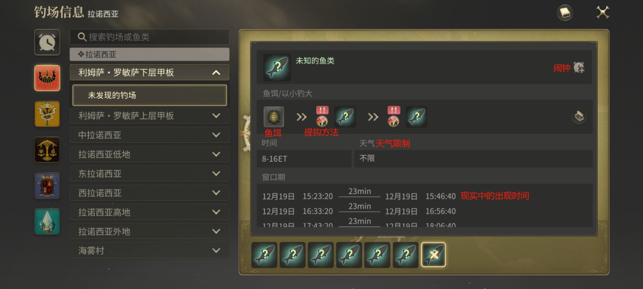This screenshot has height=289, width=643.
Task: Select the scales region emblem
Action: [47, 149]
